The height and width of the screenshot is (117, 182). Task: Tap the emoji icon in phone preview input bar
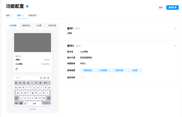(x=41, y=78)
